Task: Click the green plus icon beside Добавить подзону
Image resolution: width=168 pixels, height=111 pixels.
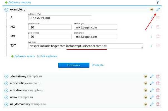Action: point(6,2)
